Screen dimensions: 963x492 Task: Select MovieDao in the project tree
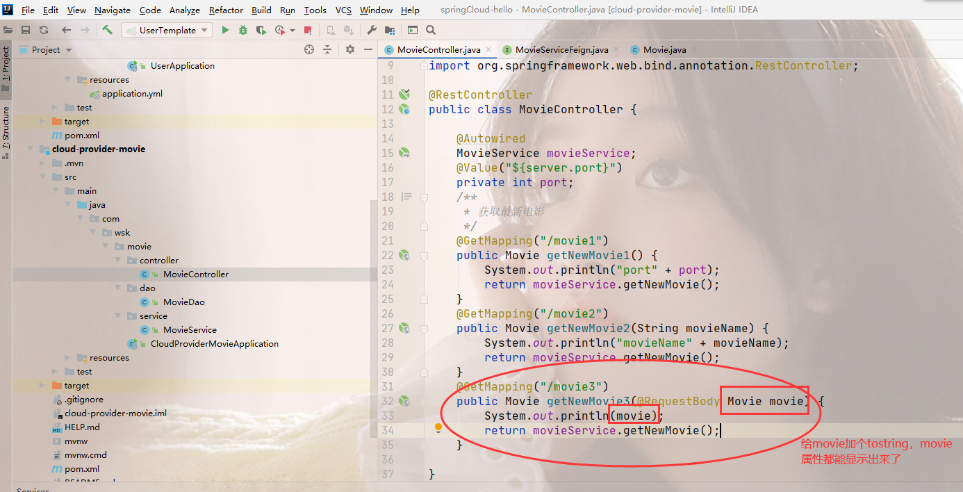183,302
